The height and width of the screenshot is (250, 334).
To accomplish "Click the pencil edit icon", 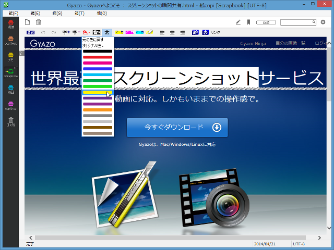I will 238,22.
